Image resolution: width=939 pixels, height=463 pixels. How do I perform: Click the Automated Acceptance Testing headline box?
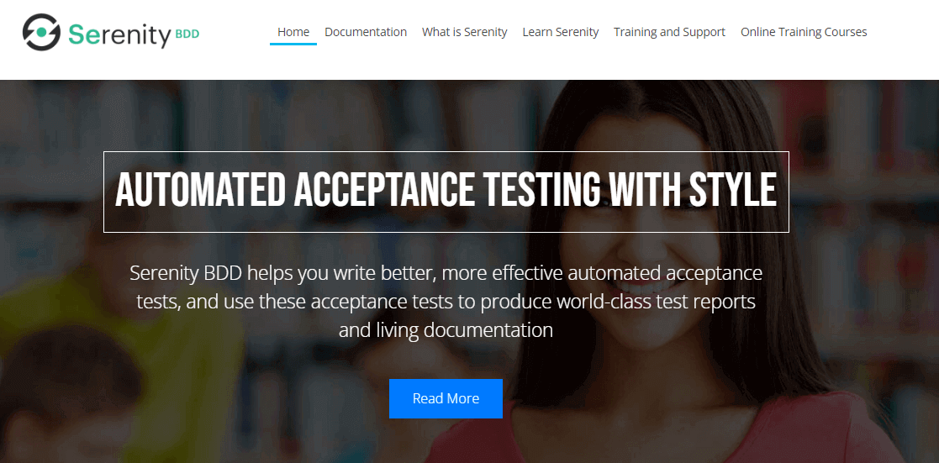tap(446, 192)
